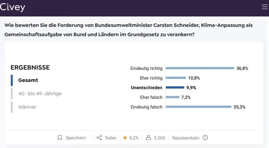Click the orange error margin dot
Screen dimensions: 269x148
[x=125, y=138]
